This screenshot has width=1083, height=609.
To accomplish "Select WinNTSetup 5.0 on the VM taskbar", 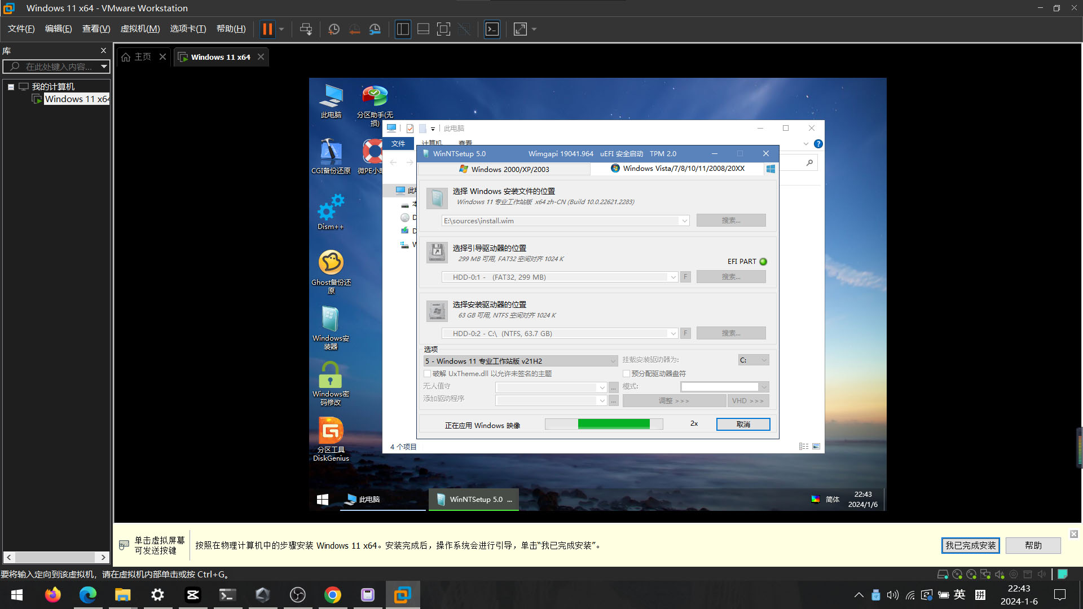I will 474,500.
